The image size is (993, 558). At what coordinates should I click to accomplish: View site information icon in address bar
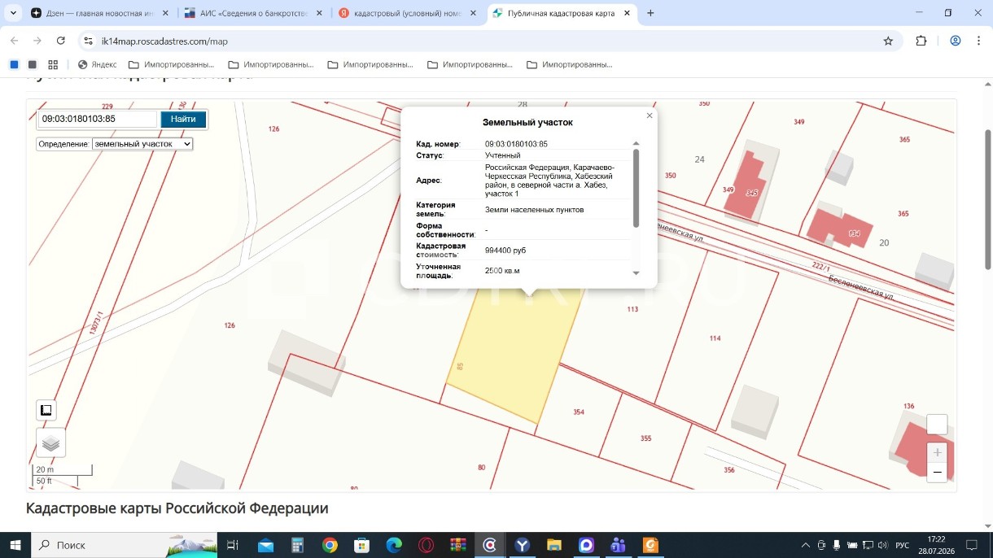[x=88, y=41]
